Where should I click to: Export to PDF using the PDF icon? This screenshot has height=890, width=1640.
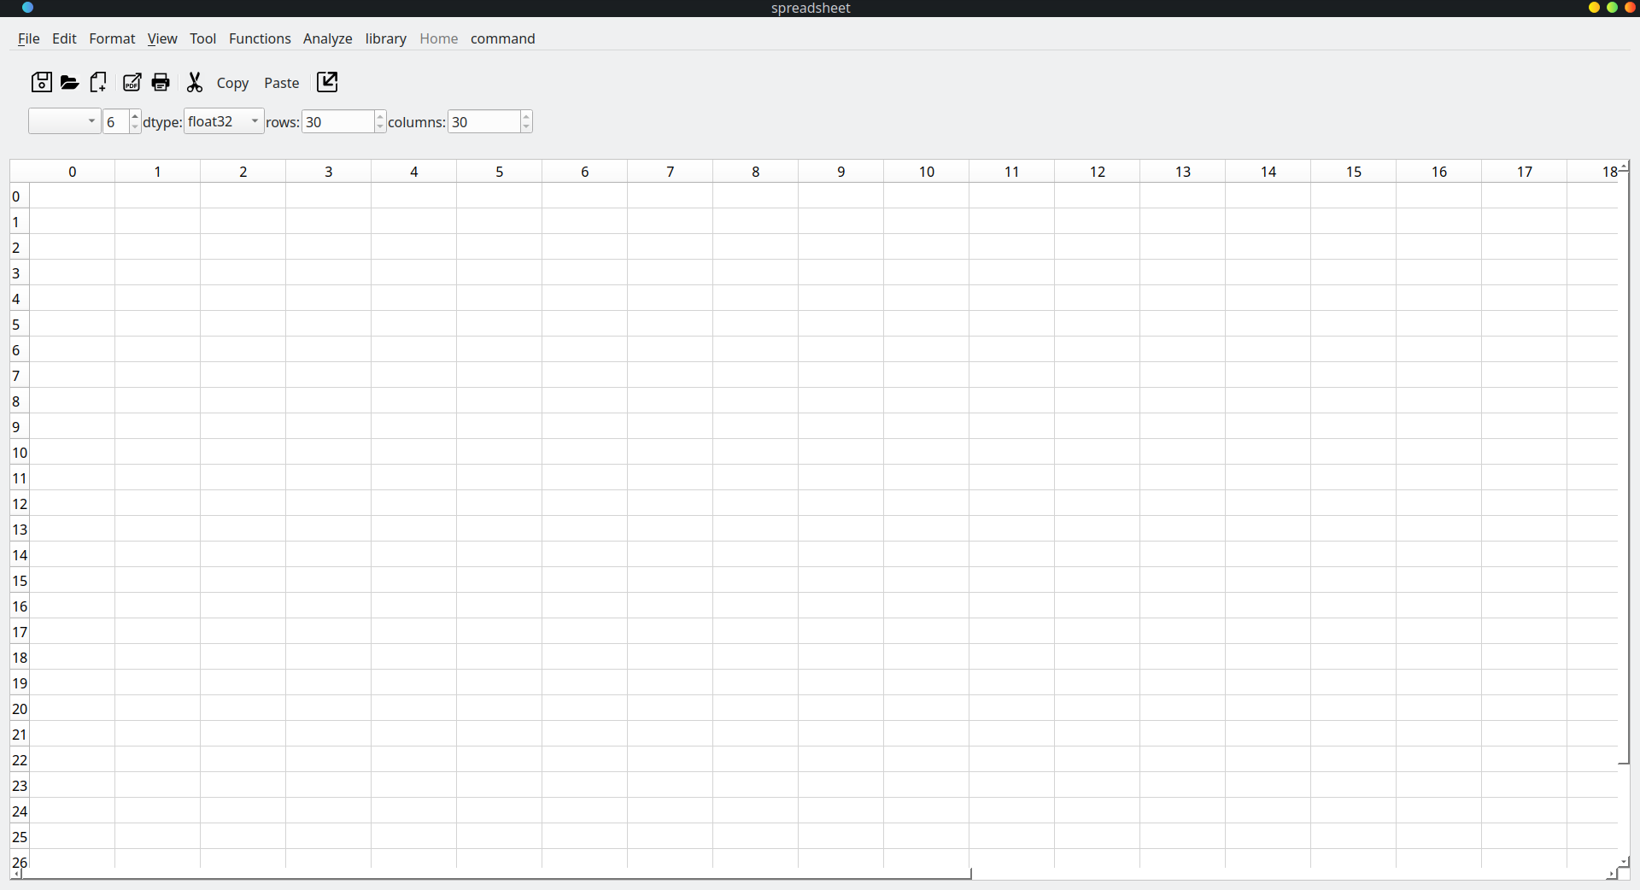(x=132, y=82)
